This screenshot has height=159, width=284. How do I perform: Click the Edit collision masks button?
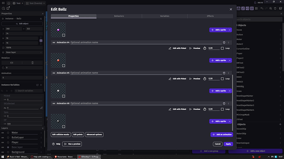pos(61,134)
